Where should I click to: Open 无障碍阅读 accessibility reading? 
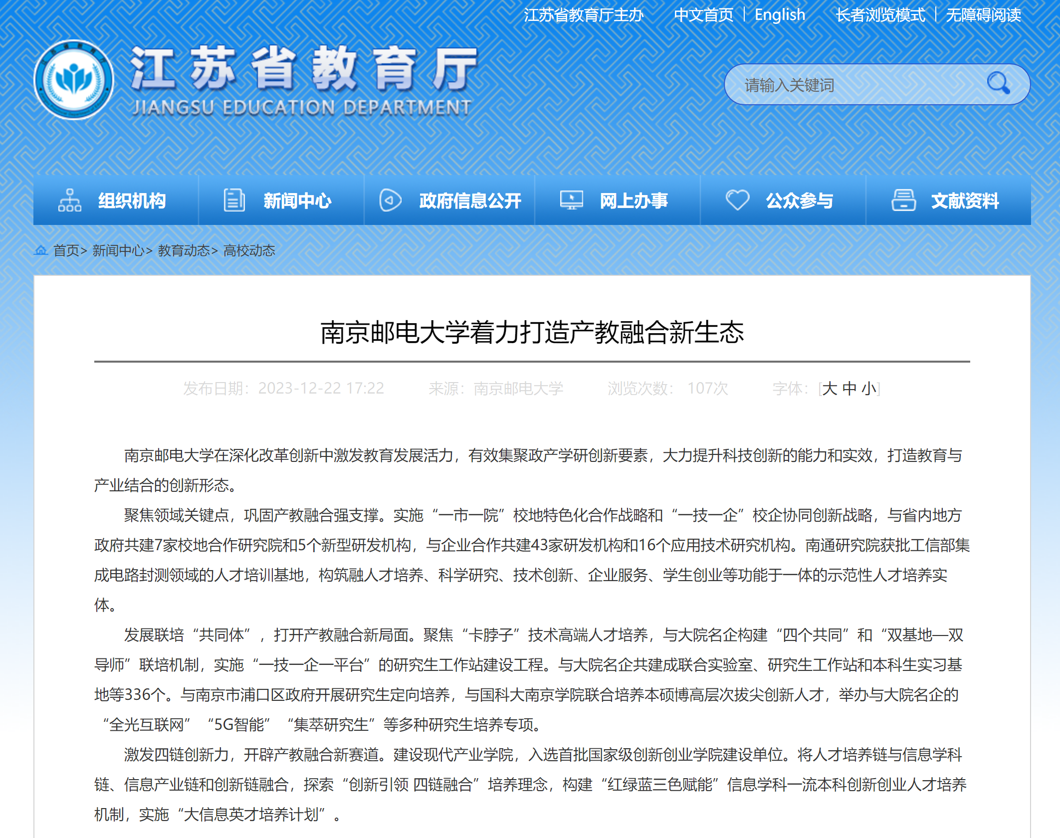[983, 15]
